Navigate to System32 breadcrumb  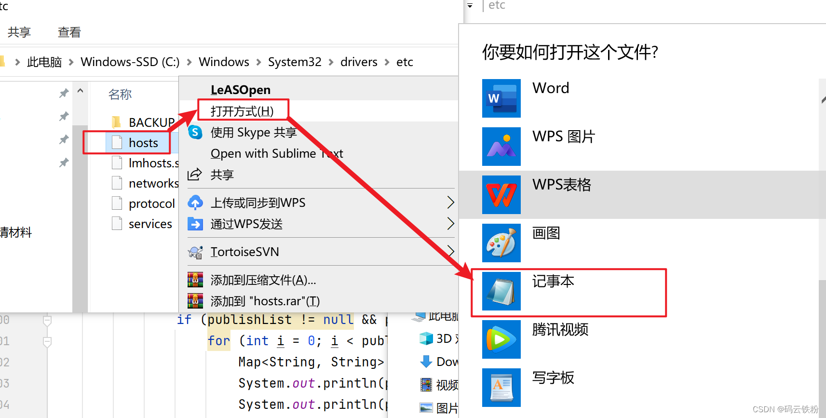pyautogui.click(x=295, y=62)
